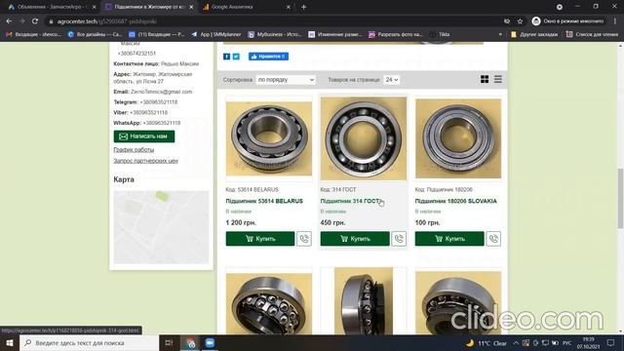Open the 'Все дизайны' bookmark
Image resolution: width=624 pixels, height=351 pixels.
[95, 35]
